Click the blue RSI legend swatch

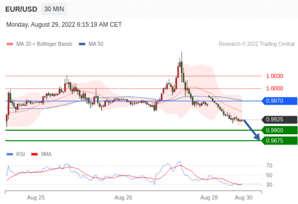click(10, 154)
